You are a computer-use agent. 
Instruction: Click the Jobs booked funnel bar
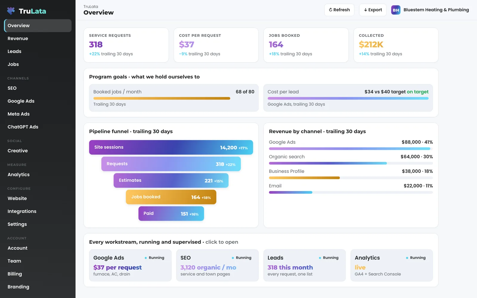(171, 197)
